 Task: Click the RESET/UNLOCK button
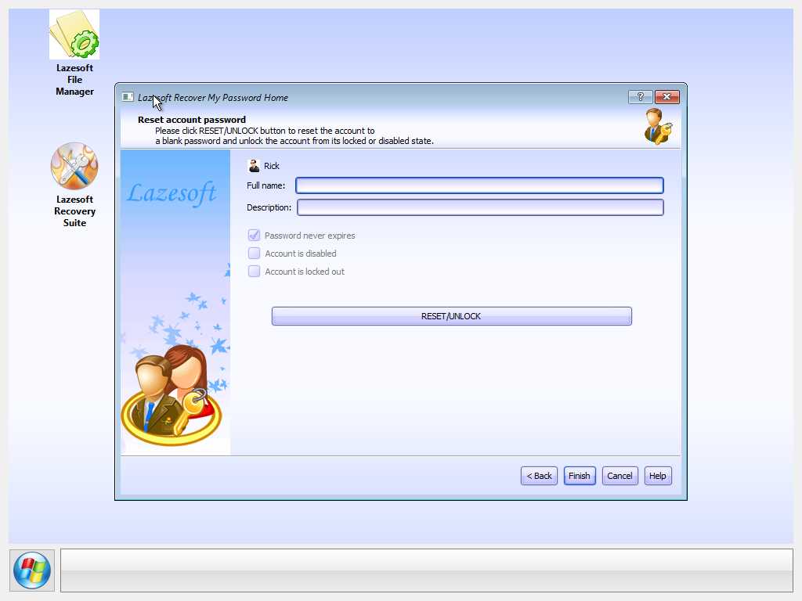click(451, 316)
